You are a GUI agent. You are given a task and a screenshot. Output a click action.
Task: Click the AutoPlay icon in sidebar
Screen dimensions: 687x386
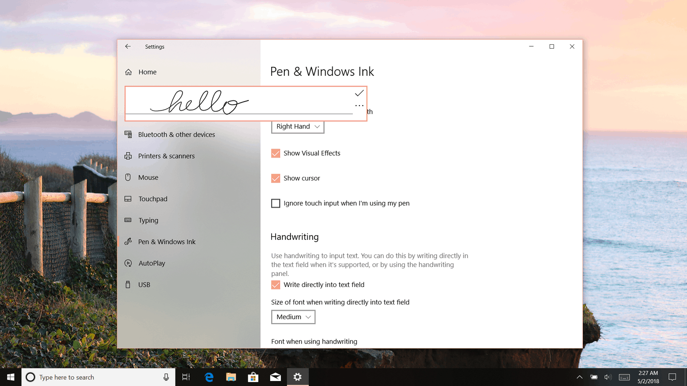tap(128, 263)
